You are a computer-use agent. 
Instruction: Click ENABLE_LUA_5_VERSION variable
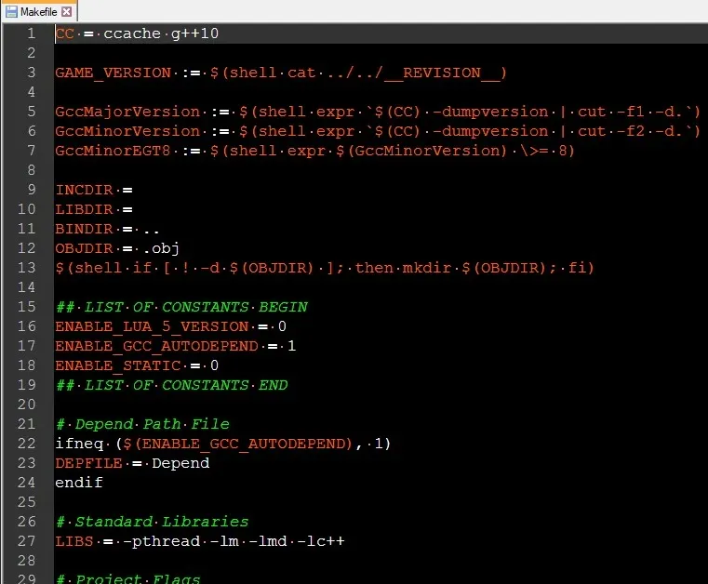[152, 326]
